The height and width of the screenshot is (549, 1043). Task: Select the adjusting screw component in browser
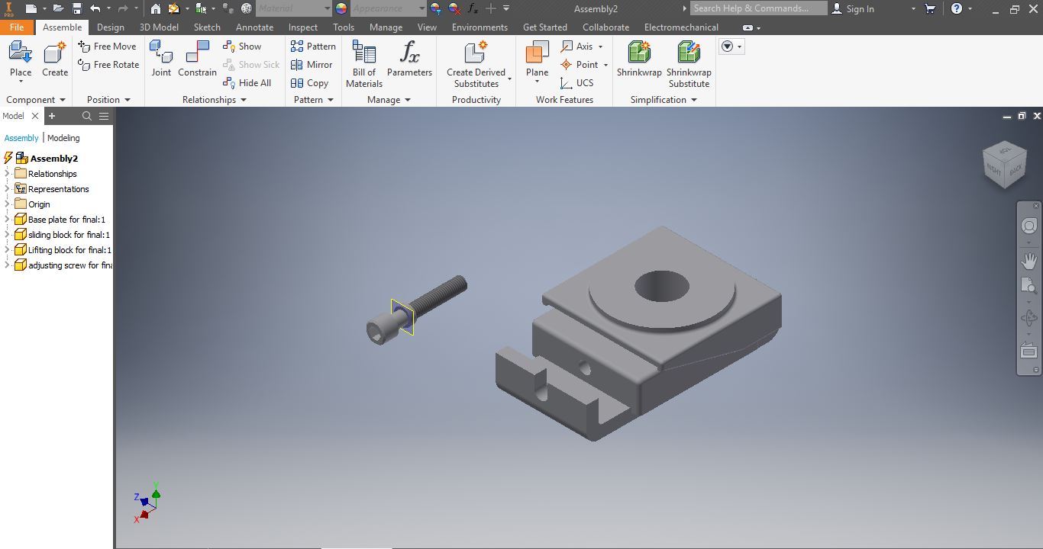pyautogui.click(x=63, y=265)
